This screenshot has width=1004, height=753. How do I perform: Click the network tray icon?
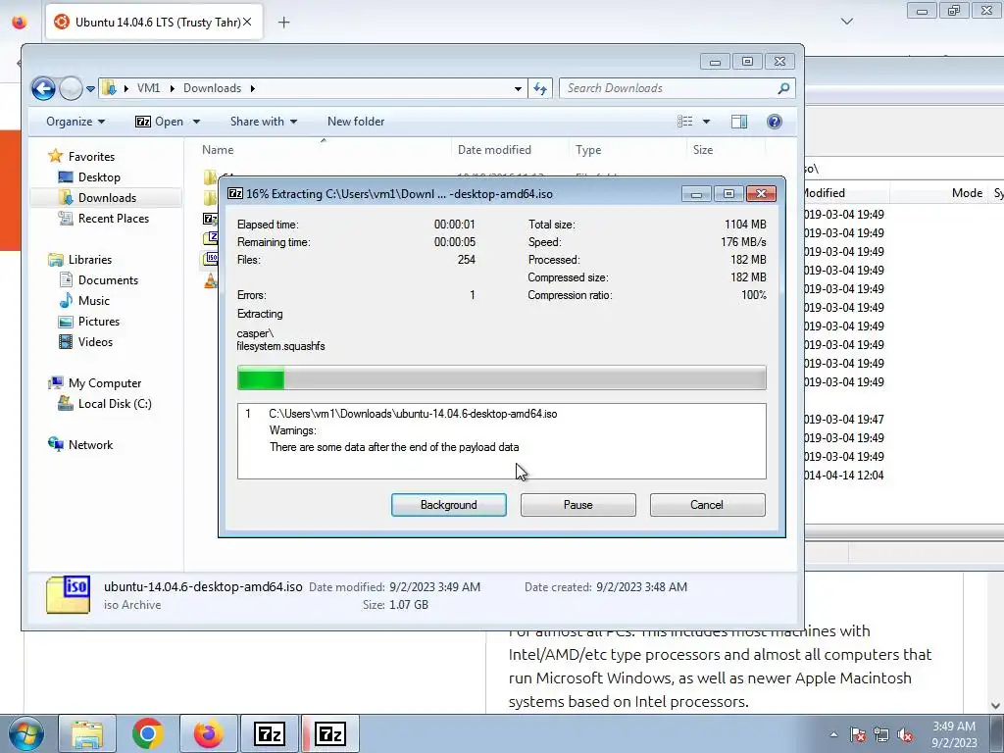point(881,734)
